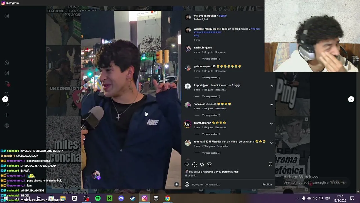Open the Audio original link

(201, 19)
